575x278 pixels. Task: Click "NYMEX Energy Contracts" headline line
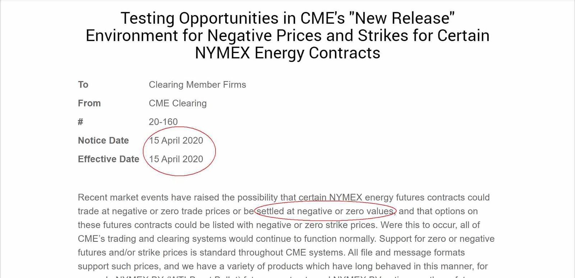[287, 53]
